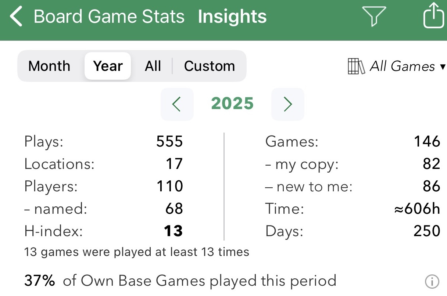Image resolution: width=447 pixels, height=296 pixels.
Task: Tap the Players count 110
Action: tap(169, 186)
